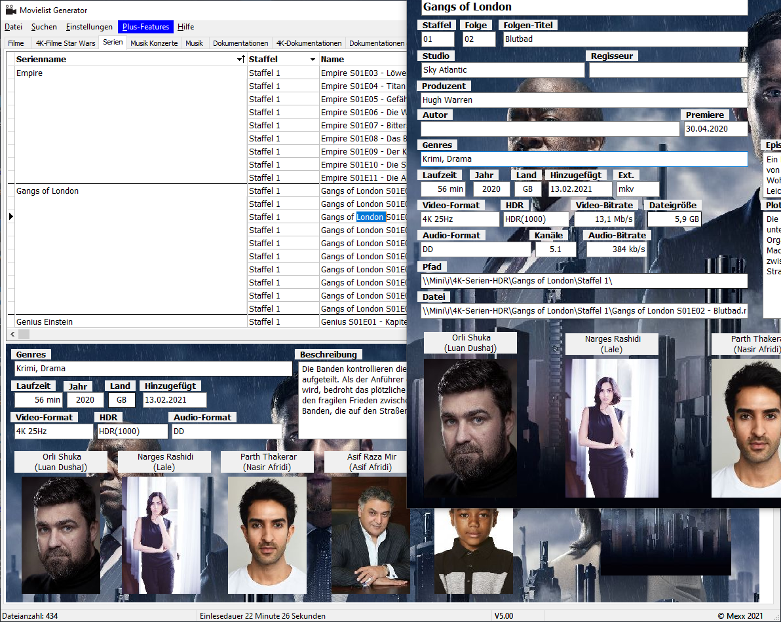
Task: Open Orli Shuka's photo in the detail panel
Action: tap(470, 428)
